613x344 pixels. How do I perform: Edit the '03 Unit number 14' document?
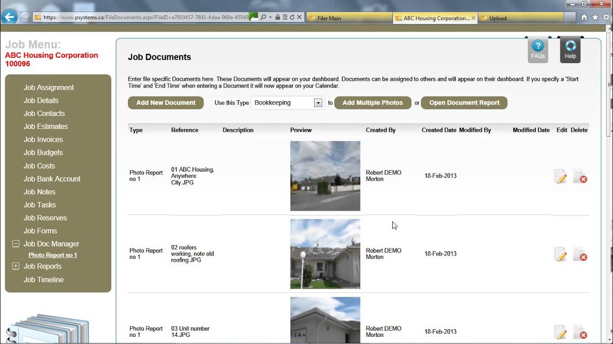[x=560, y=332]
